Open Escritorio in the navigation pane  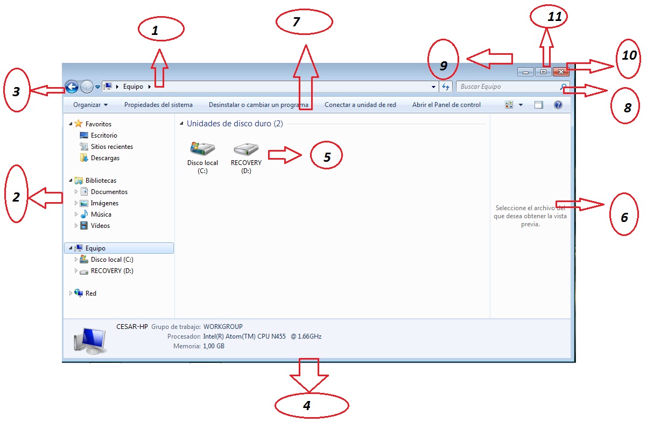(104, 135)
